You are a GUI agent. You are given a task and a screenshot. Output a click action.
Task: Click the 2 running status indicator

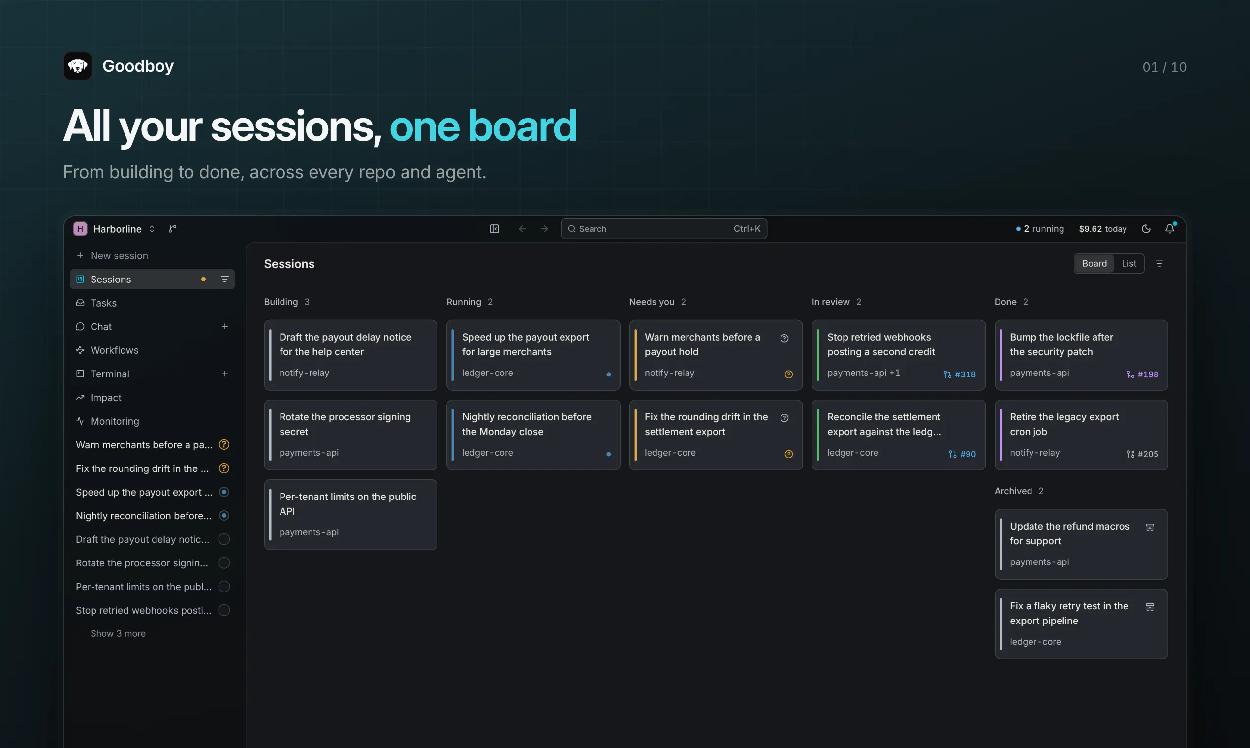(1040, 229)
